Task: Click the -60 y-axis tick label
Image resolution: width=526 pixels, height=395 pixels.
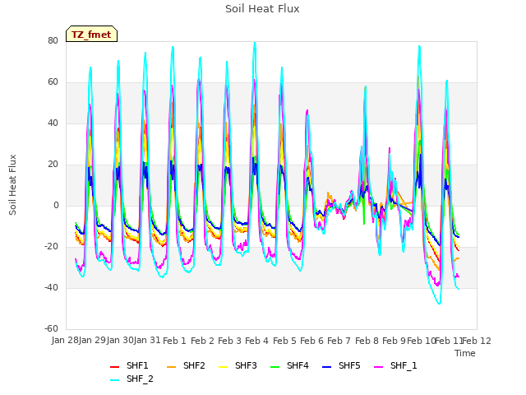Action: 51,328
